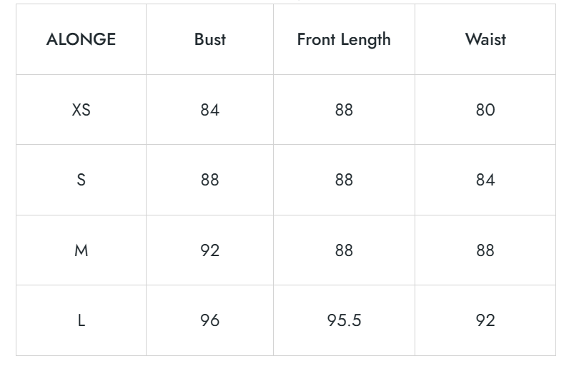Click the XS size row label

(x=81, y=110)
